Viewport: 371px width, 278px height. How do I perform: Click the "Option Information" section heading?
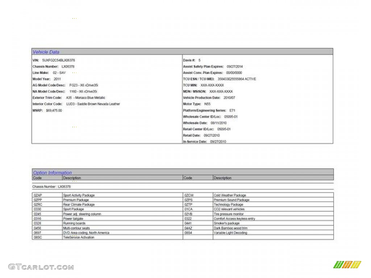pyautogui.click(x=52, y=173)
